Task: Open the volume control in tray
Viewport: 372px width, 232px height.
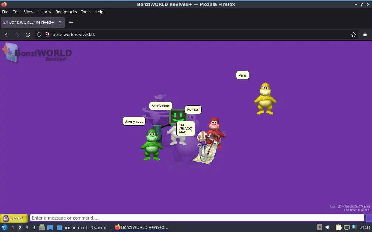Action: [x=328, y=227]
